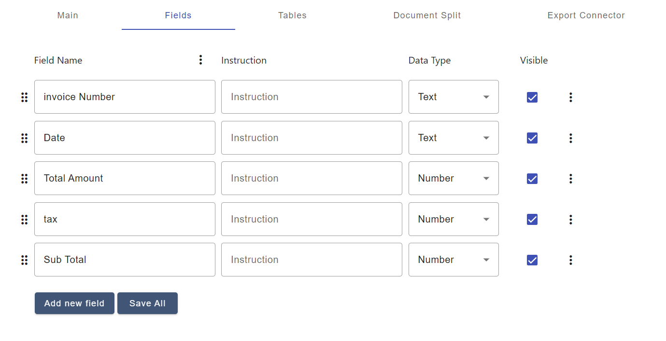This screenshot has width=666, height=341.
Task: Toggle Visible checkbox for Total Amount
Action: click(x=532, y=179)
